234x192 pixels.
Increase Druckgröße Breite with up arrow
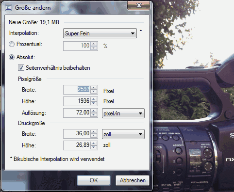(x=94, y=131)
